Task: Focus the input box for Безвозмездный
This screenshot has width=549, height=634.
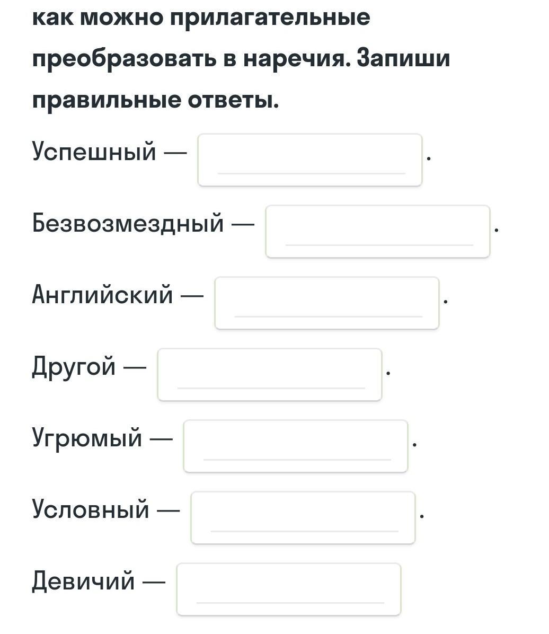Action: (x=378, y=232)
